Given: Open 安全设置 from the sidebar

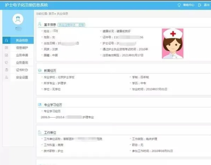Looking at the screenshot, I should 22,77.
